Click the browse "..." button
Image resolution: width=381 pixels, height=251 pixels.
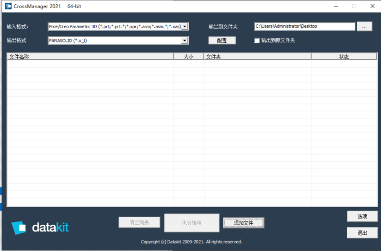[364, 27]
